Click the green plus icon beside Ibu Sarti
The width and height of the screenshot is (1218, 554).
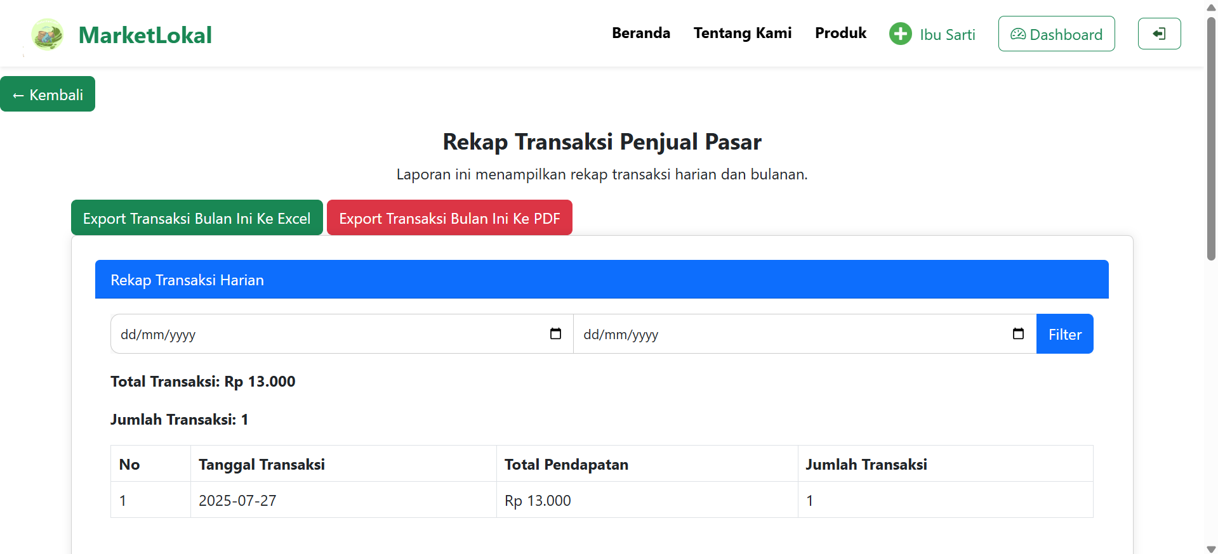tap(900, 34)
